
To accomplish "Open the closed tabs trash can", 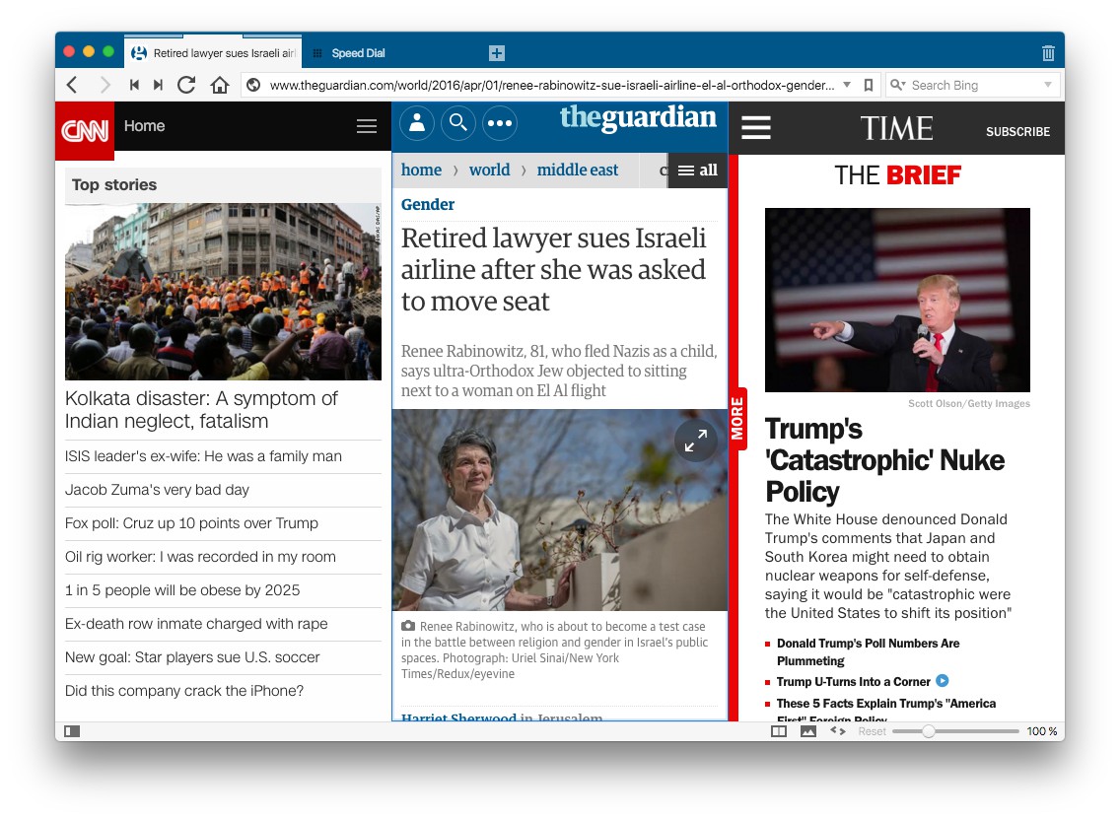I will click(1048, 53).
